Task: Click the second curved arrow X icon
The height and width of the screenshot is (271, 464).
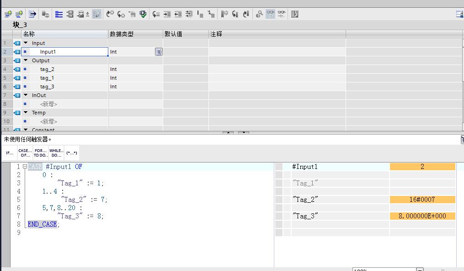Action: 121,14
